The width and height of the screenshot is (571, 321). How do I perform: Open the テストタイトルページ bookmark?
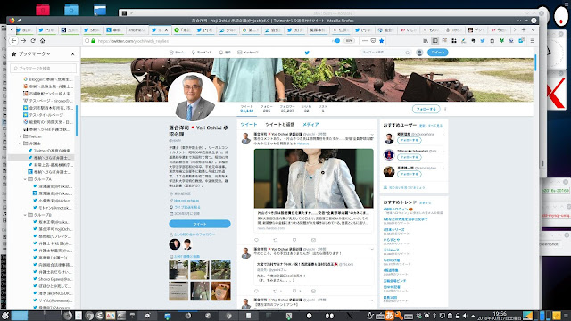tap(43, 115)
